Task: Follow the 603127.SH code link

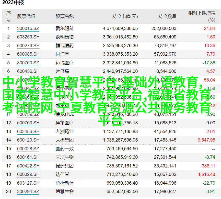Action: [x=28, y=183]
